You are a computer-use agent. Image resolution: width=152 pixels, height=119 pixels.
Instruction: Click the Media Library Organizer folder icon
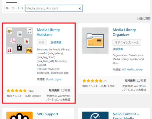click(95, 40)
